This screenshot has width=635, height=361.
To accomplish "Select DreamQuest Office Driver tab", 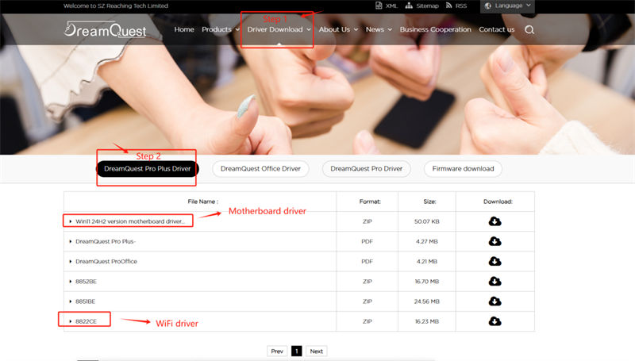I will 260,169.
